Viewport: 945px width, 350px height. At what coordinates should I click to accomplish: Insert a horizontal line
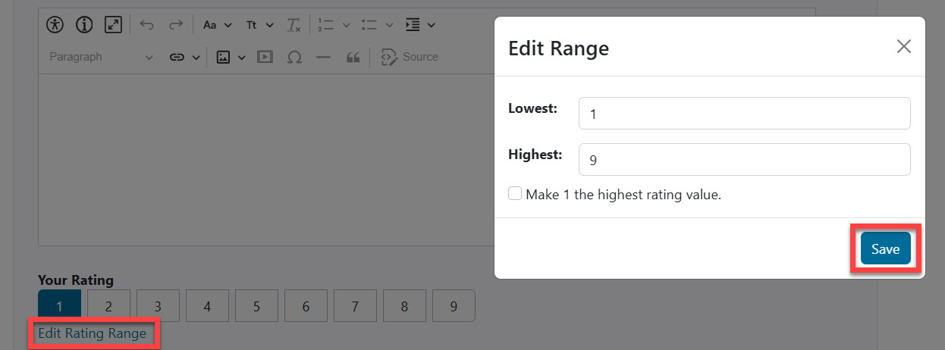pos(323,57)
